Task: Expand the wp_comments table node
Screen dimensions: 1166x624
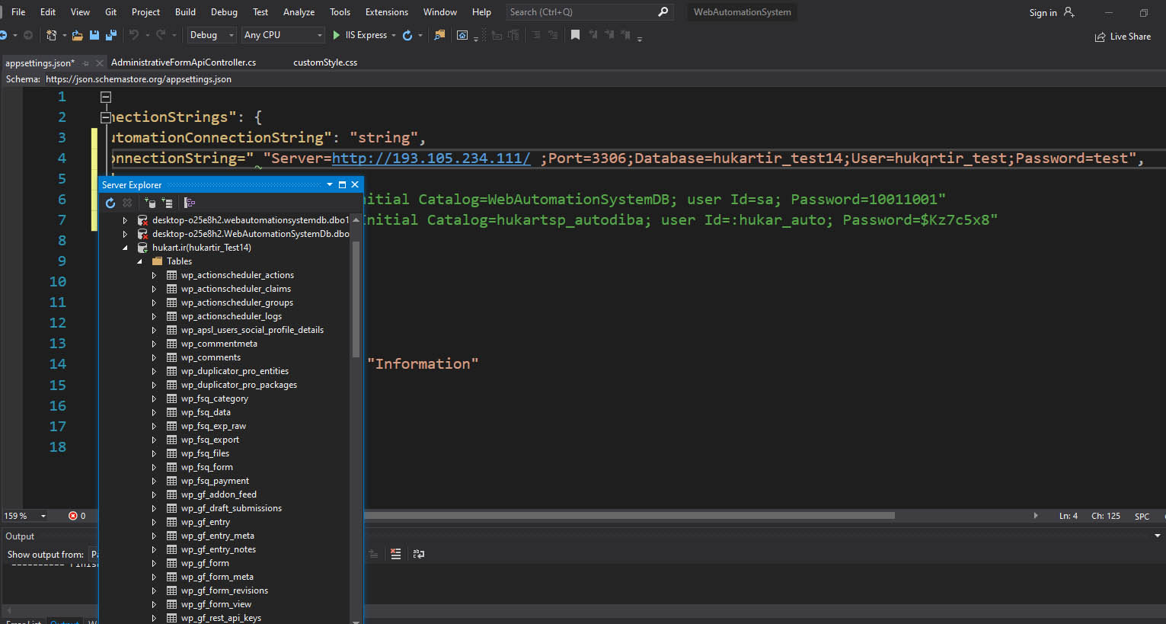Action: click(x=154, y=357)
